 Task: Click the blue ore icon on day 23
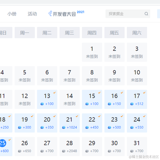coord(110,127)
